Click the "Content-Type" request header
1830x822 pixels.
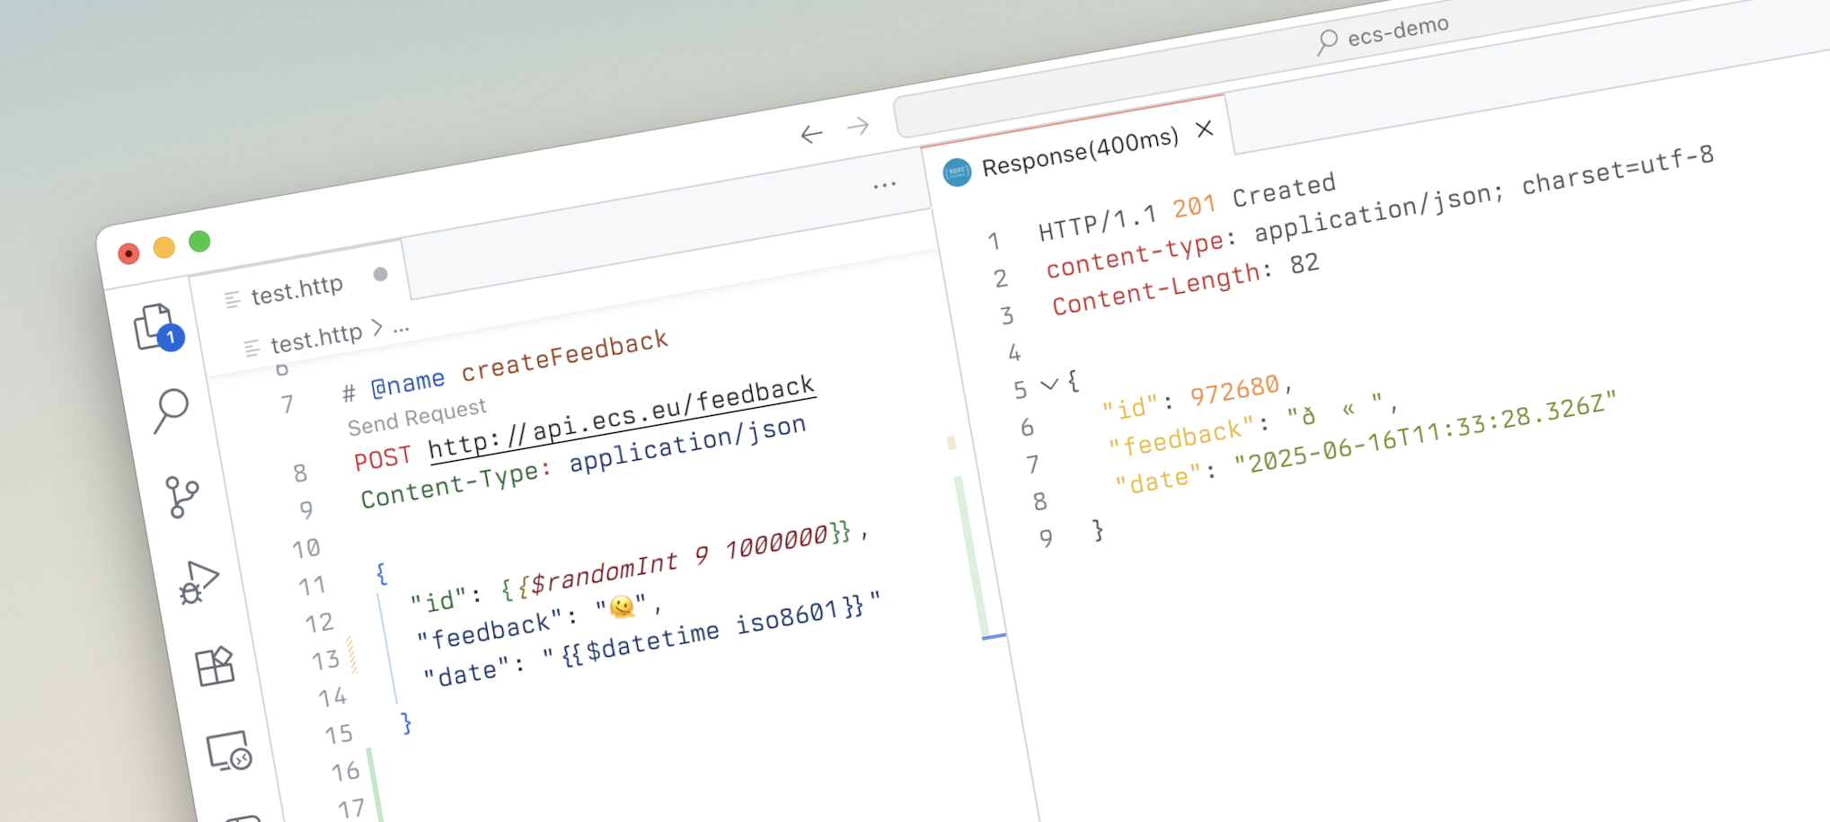(450, 486)
